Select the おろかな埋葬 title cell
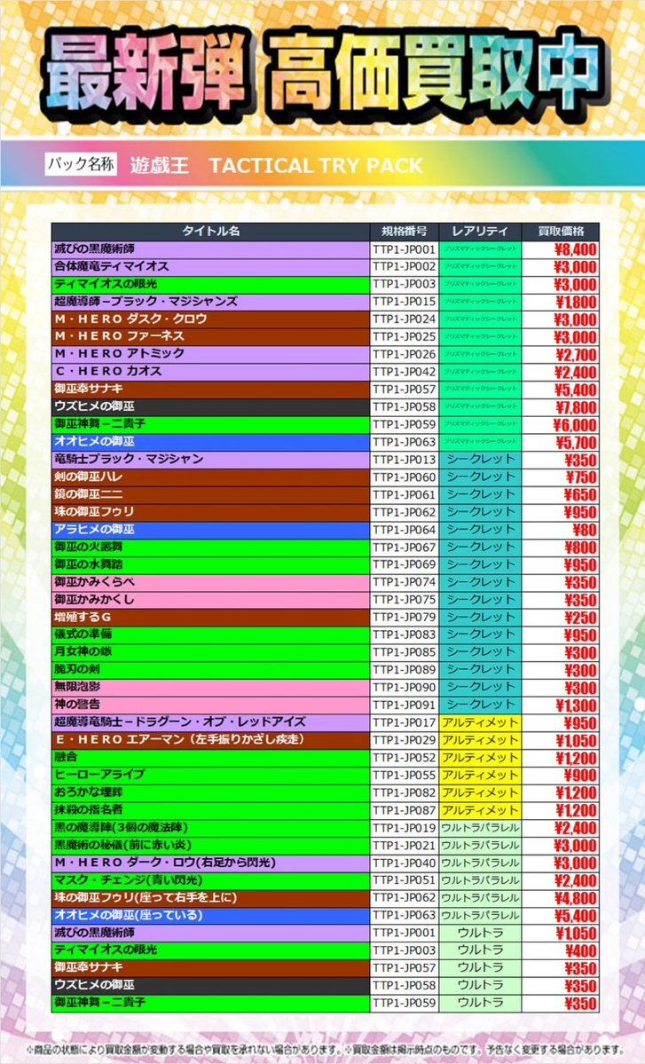 tap(210, 792)
